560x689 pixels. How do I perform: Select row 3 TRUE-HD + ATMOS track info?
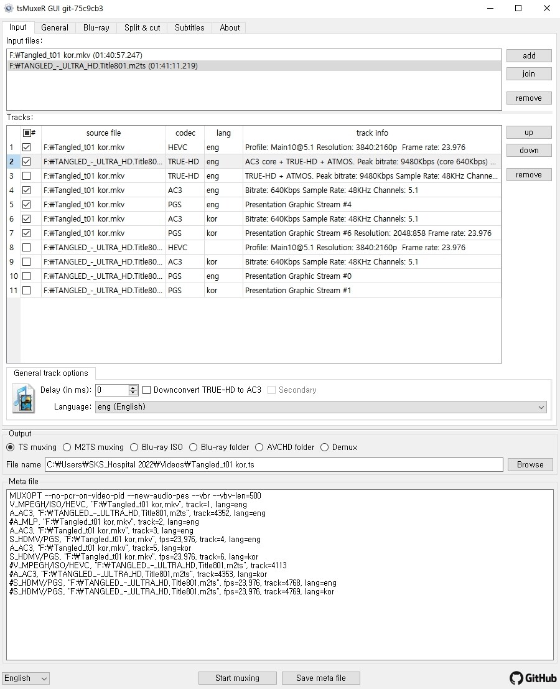[371, 176]
